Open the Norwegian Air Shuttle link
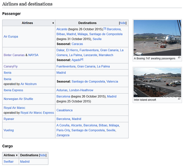The height and width of the screenshot is (167, 185). coord(18,99)
